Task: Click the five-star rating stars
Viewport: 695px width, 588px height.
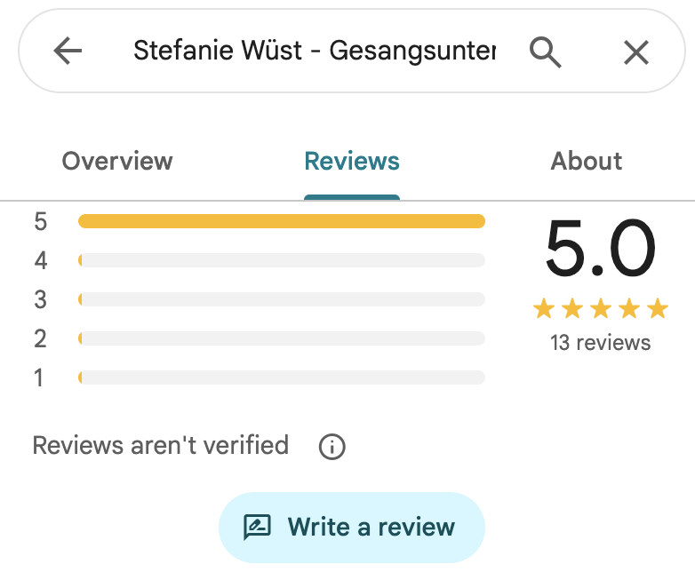Action: (600, 309)
